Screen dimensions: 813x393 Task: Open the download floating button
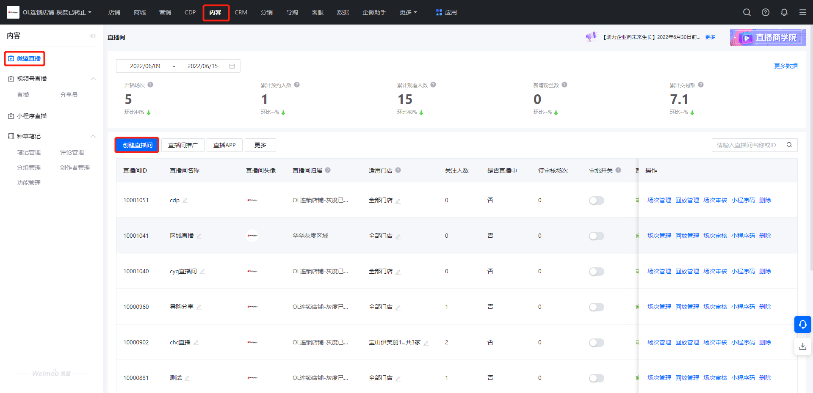[803, 346]
